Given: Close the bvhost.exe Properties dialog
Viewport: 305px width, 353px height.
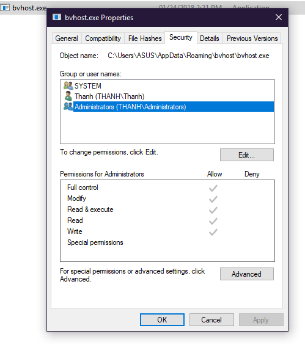Looking at the screenshot, I should [x=279, y=17].
